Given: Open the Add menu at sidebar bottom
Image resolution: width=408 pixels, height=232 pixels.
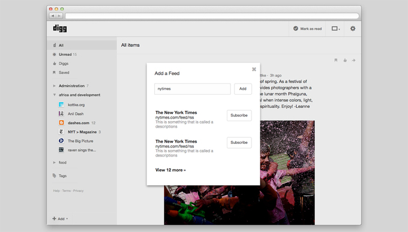Looking at the screenshot, I should [x=60, y=219].
